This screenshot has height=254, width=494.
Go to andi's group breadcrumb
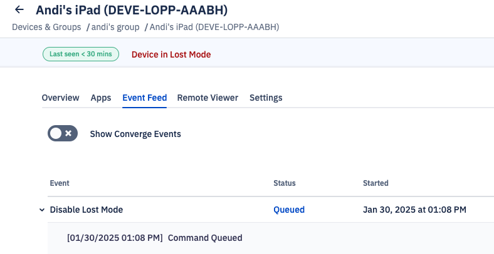[115, 27]
